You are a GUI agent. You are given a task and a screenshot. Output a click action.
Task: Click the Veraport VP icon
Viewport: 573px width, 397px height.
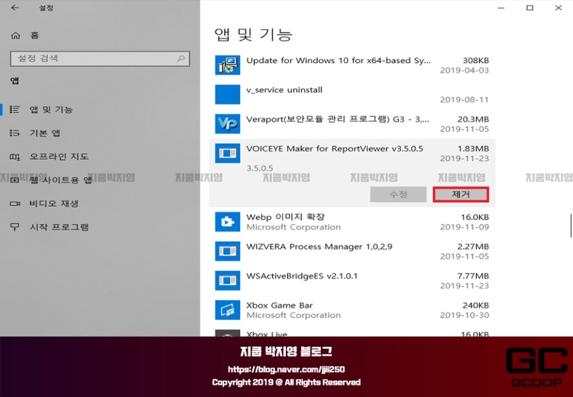tap(227, 123)
